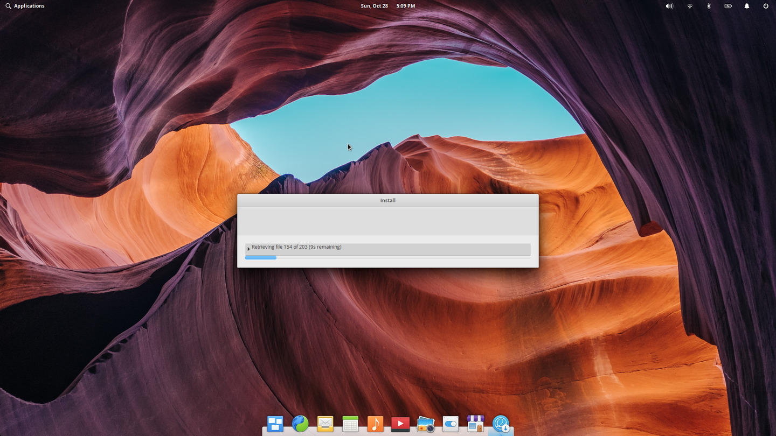
Task: Open the Videos app in the dock
Action: coord(400,424)
